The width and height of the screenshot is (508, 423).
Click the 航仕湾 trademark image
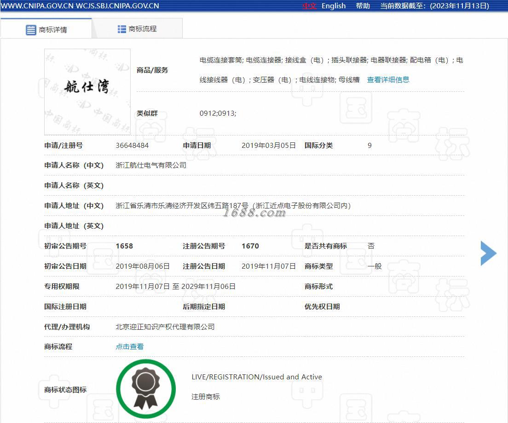pyautogui.click(x=87, y=92)
